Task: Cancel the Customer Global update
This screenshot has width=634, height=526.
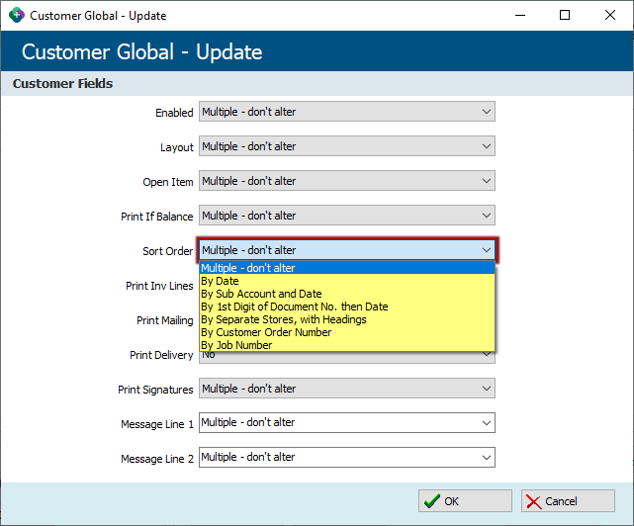Action: pyautogui.click(x=568, y=501)
